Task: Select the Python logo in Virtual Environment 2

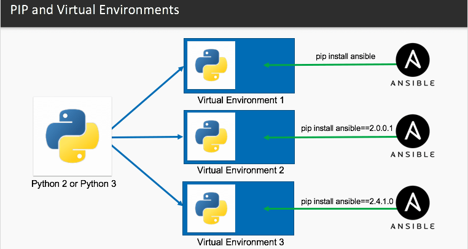Action: pyautogui.click(x=211, y=136)
